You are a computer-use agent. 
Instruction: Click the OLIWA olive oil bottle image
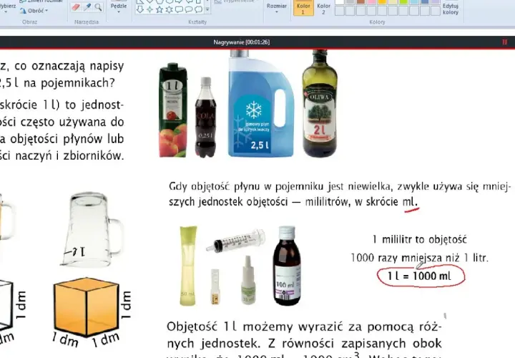click(x=320, y=103)
